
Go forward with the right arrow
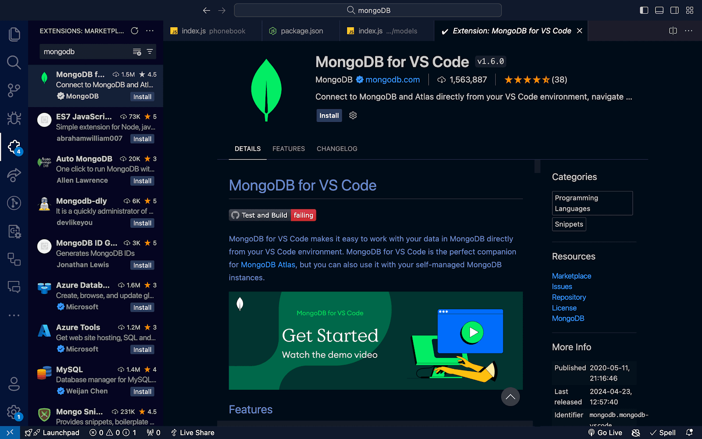(x=222, y=10)
